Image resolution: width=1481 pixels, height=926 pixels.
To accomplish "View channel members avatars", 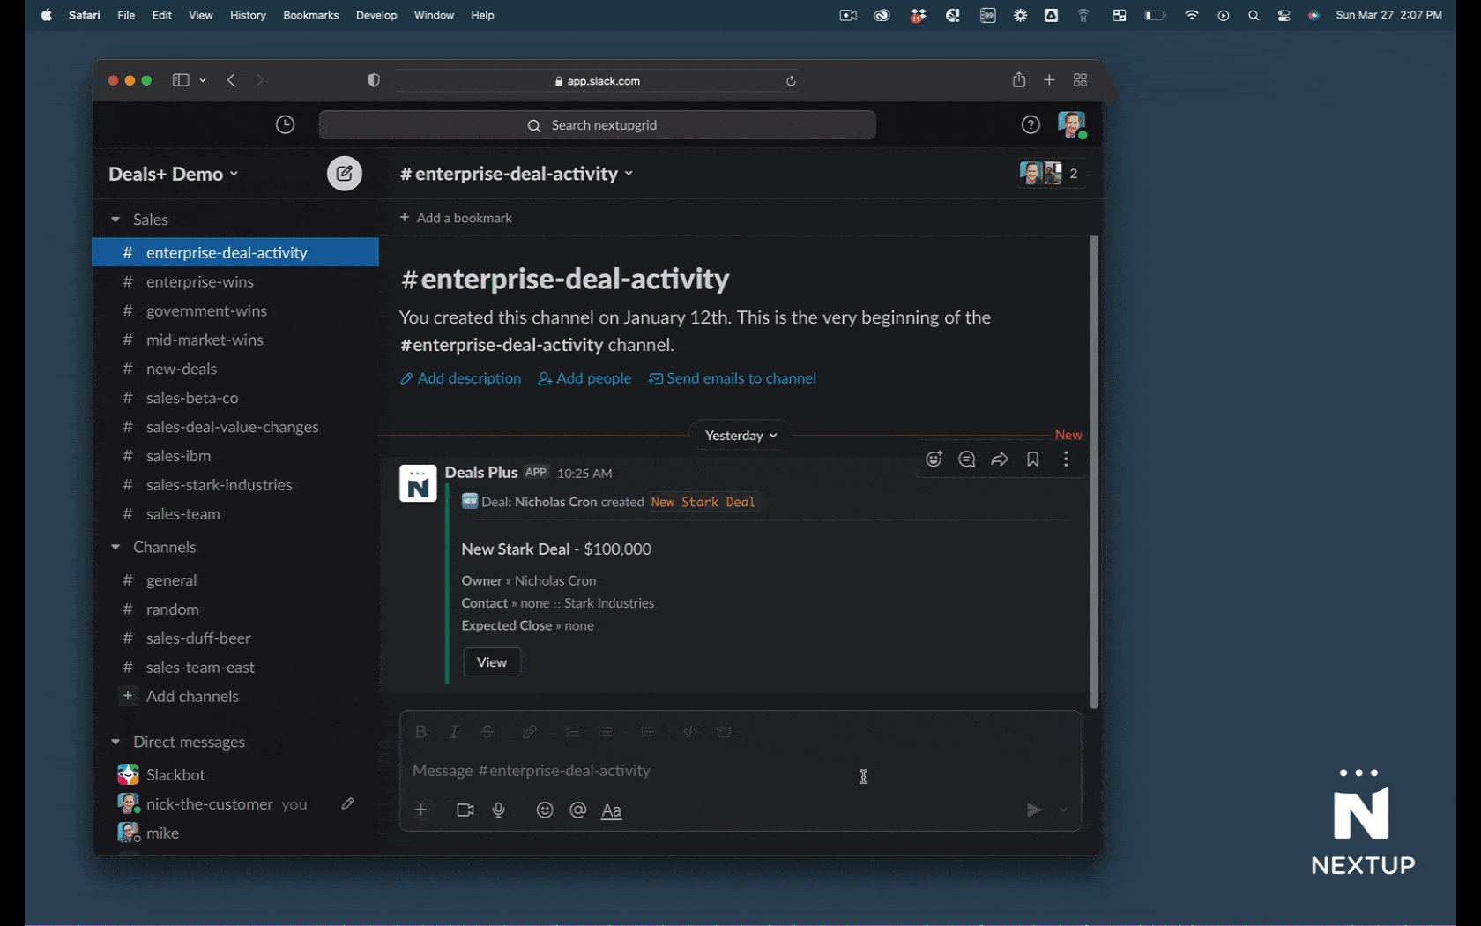I will tap(1050, 174).
